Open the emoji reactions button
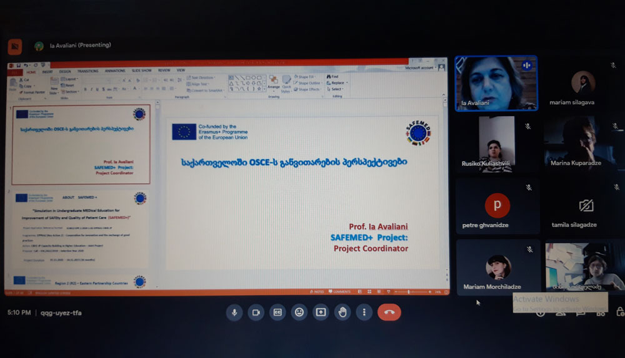This screenshot has height=358, width=625. click(299, 312)
